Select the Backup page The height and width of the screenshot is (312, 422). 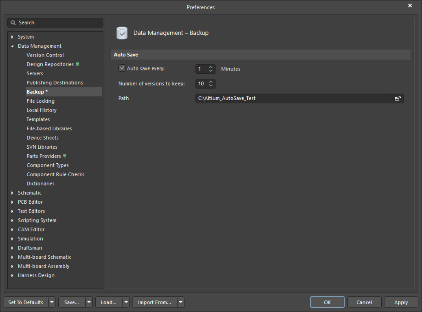[64, 92]
